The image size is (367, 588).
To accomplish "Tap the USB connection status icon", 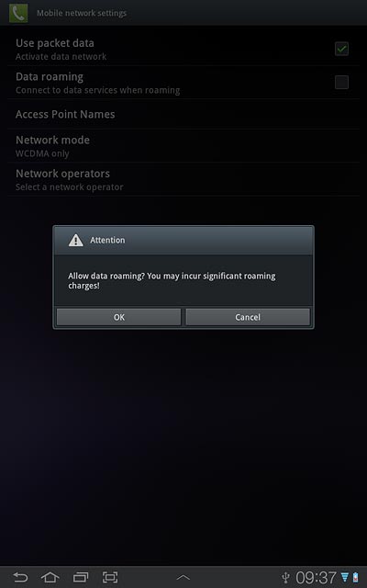I will pos(286,578).
